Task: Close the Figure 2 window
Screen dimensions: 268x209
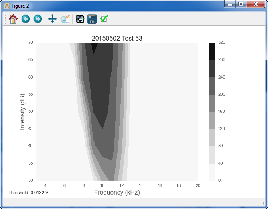Action: click(256, 4)
